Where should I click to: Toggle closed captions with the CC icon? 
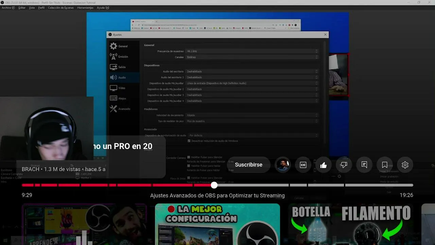click(303, 165)
